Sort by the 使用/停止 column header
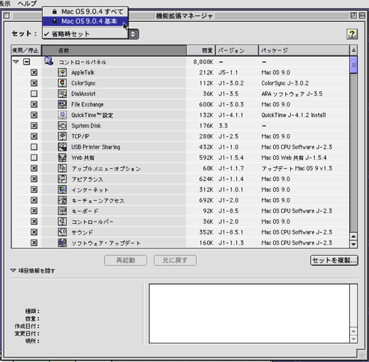369x362 pixels. [26, 50]
